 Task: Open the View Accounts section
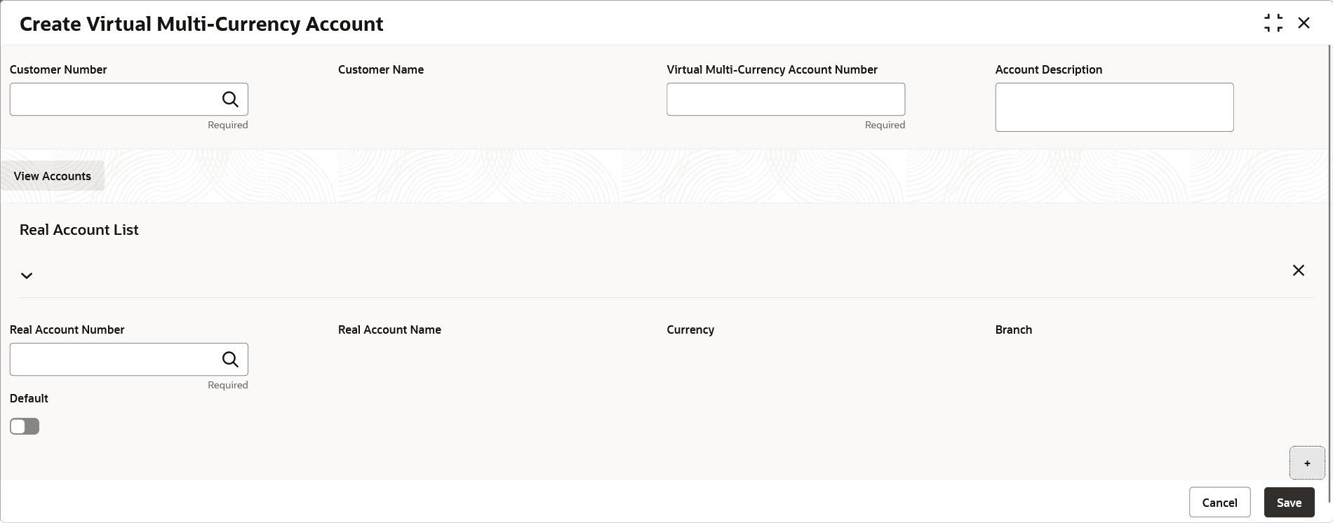53,176
